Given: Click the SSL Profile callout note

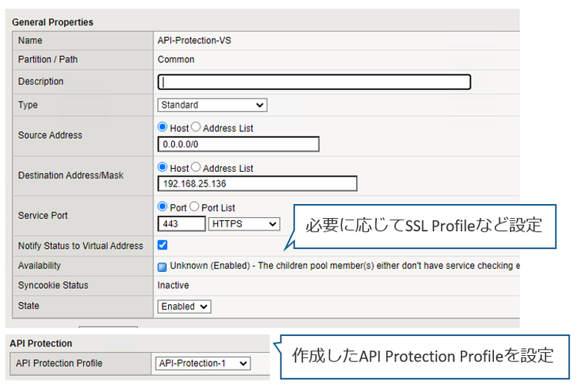Looking at the screenshot, I should point(424,226).
